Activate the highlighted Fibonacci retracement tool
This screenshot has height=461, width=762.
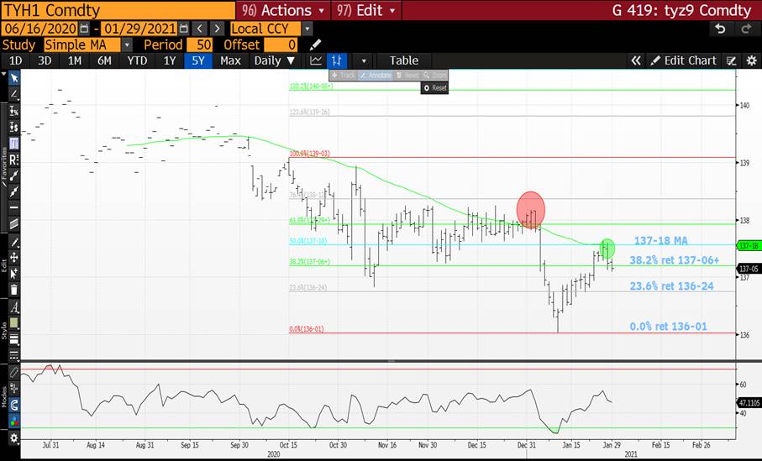pyautogui.click(x=14, y=144)
